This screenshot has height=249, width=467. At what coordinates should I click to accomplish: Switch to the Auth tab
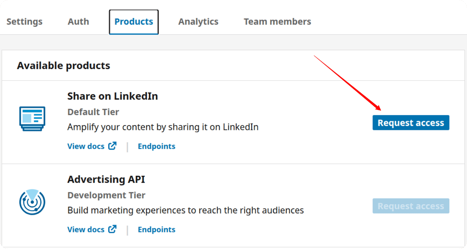tap(78, 22)
